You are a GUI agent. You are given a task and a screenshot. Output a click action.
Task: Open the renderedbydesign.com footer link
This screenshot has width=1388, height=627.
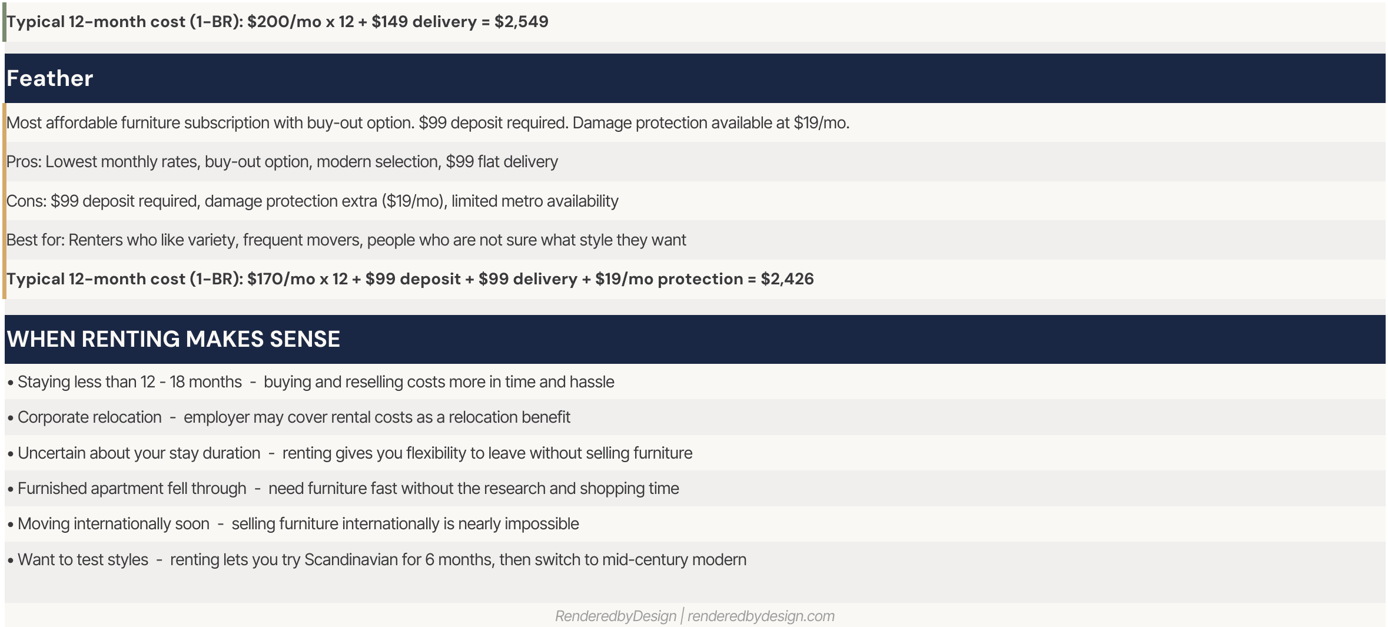[x=761, y=616]
